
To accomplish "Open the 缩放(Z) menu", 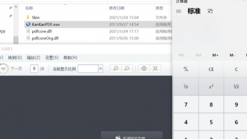I will 33,58.
